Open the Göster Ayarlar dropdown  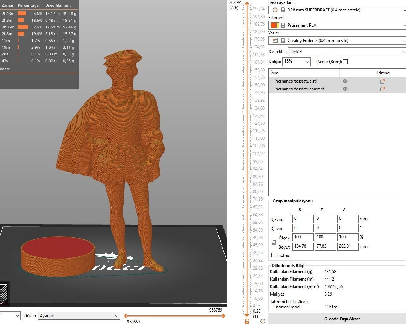pos(79,316)
